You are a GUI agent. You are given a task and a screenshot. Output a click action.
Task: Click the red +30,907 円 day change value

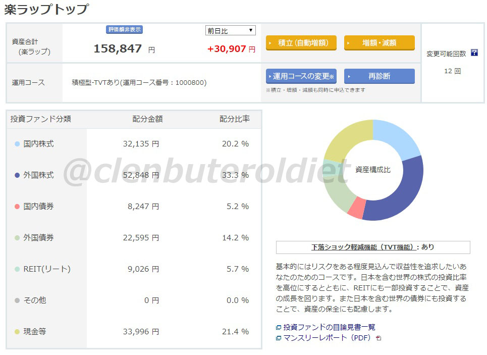(231, 49)
